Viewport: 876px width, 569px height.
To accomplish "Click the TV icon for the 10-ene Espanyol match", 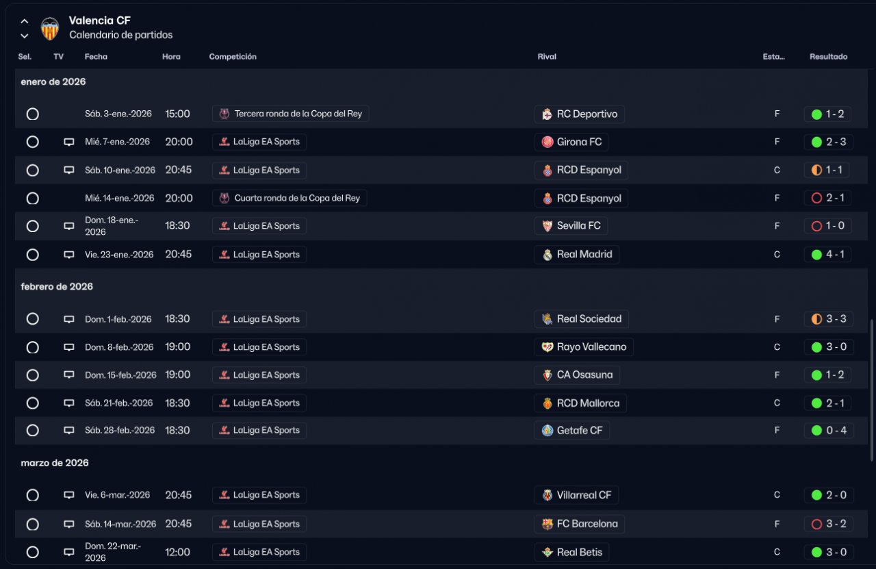I will pyautogui.click(x=69, y=170).
